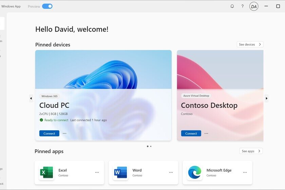Image resolution: width=285 pixels, height=190 pixels.
Task: Open more options for Word
Action: click(171, 172)
